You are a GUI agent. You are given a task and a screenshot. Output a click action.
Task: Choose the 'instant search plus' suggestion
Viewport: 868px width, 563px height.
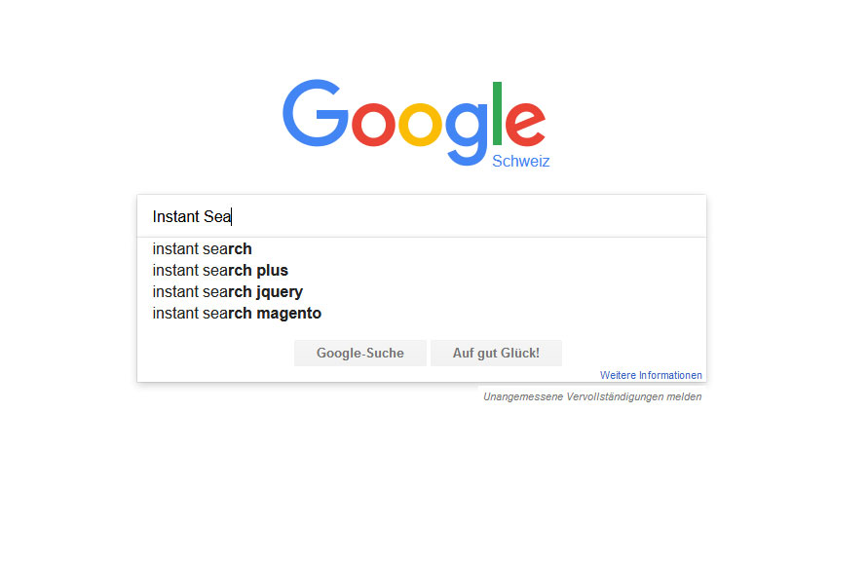422,270
